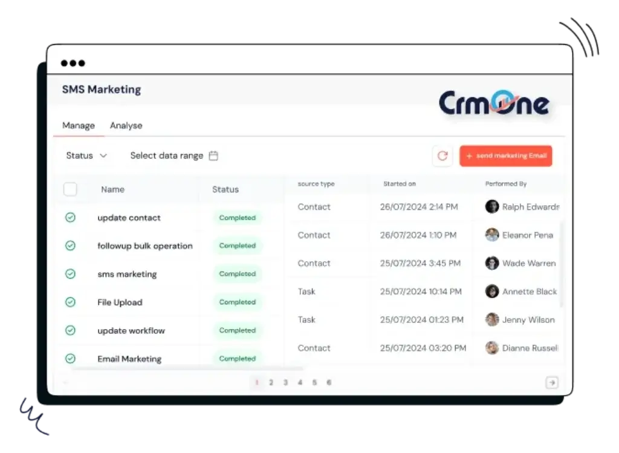
Task: Click the Started on column header
Action: [400, 184]
